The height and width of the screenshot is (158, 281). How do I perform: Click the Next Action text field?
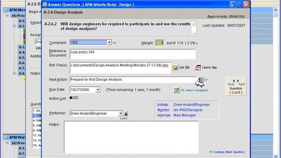[x=133, y=79]
